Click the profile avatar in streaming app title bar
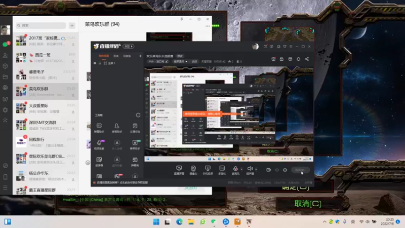Image resolution: width=405 pixels, height=228 pixels. click(x=255, y=47)
